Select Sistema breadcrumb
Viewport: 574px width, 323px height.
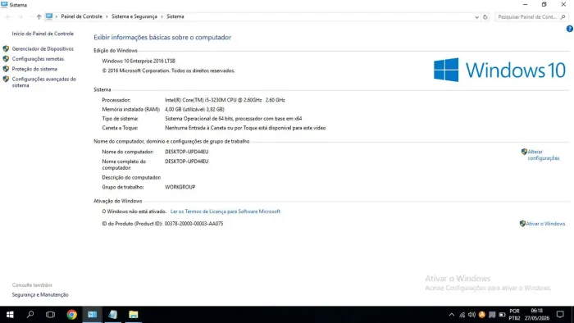pyautogui.click(x=175, y=16)
